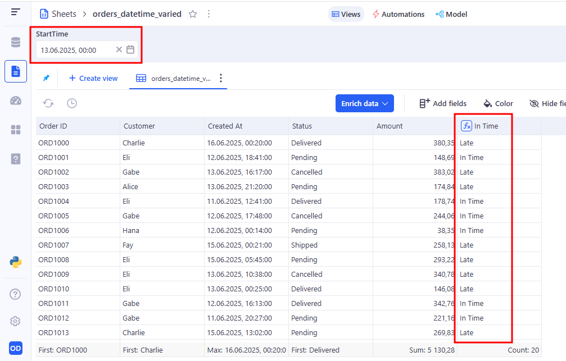Click the Count: 20 footer cell
Image resolution: width=566 pixels, height=361 pixels.
click(x=499, y=350)
